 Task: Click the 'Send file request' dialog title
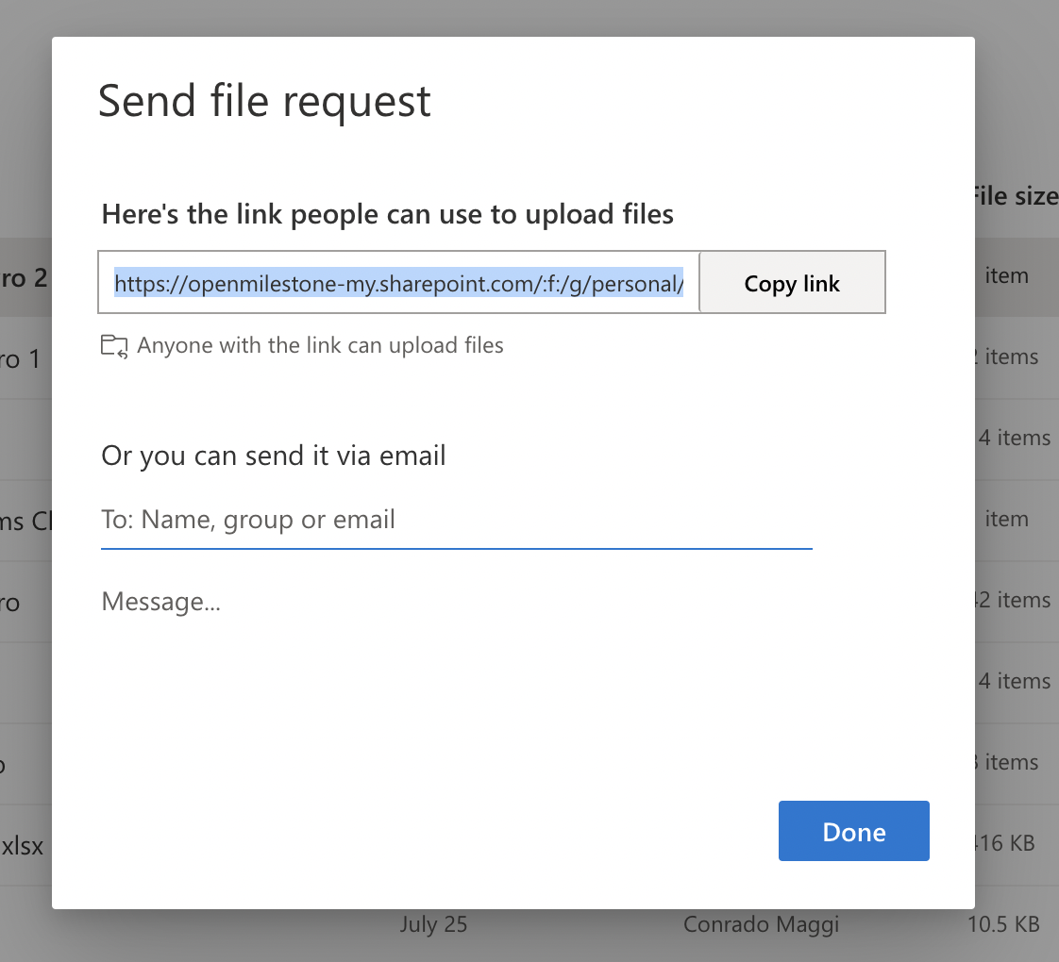[264, 100]
